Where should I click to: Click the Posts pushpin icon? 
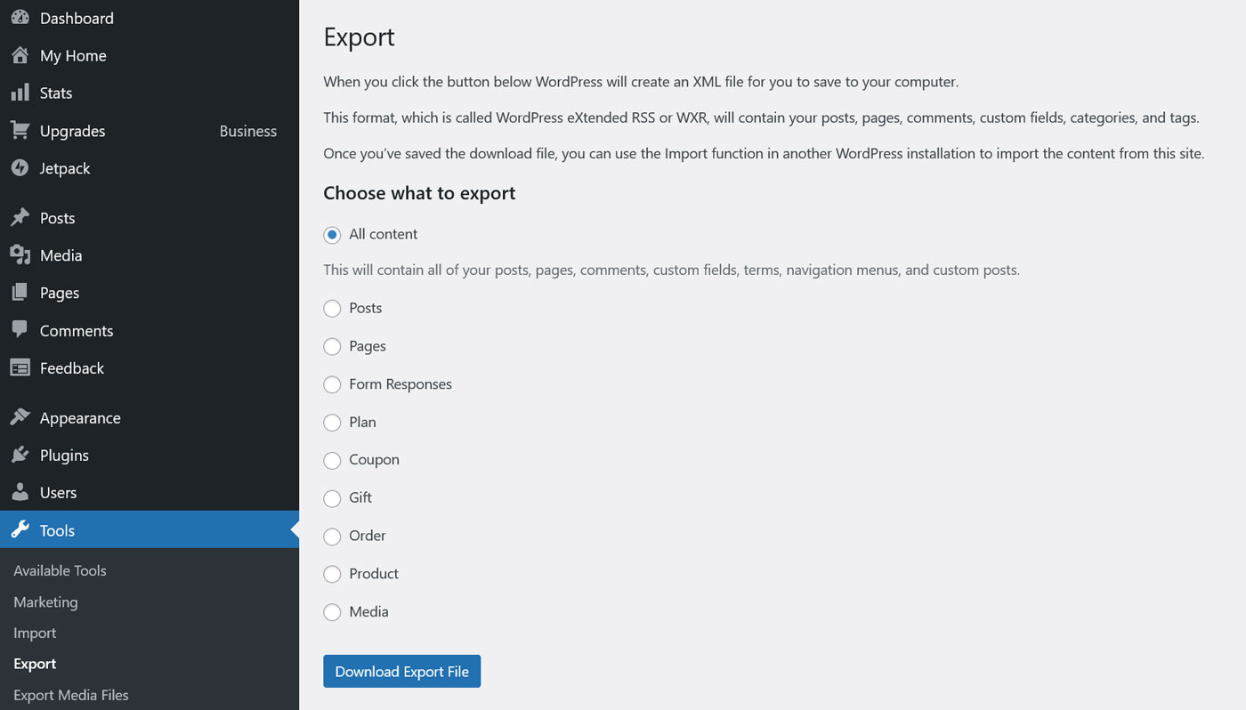coord(19,218)
